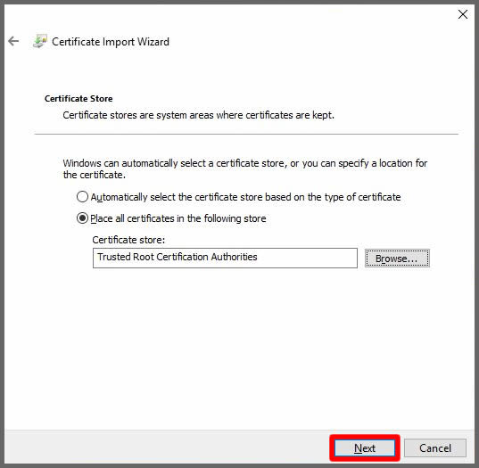This screenshot has height=468, width=479.
Task: Click the Certificate Import Wizard icon
Action: click(x=40, y=41)
